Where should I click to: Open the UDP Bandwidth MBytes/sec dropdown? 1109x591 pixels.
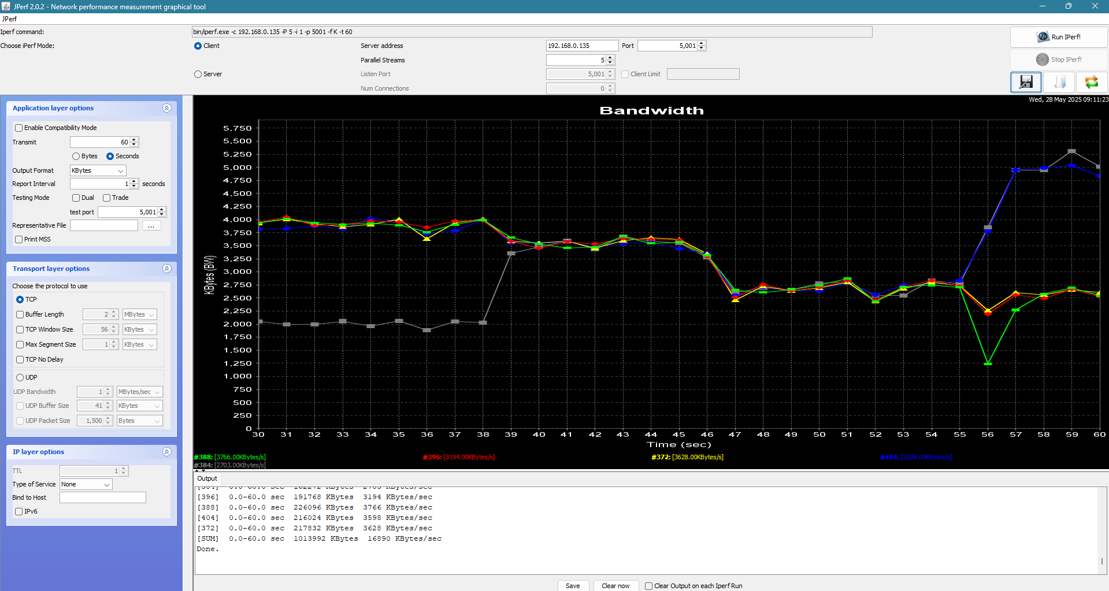click(139, 392)
